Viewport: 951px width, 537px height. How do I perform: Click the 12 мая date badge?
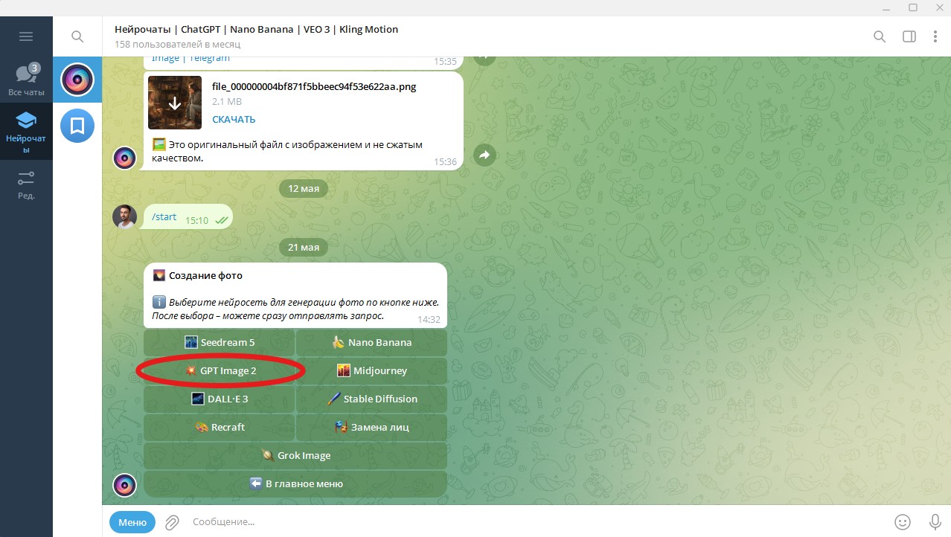304,189
